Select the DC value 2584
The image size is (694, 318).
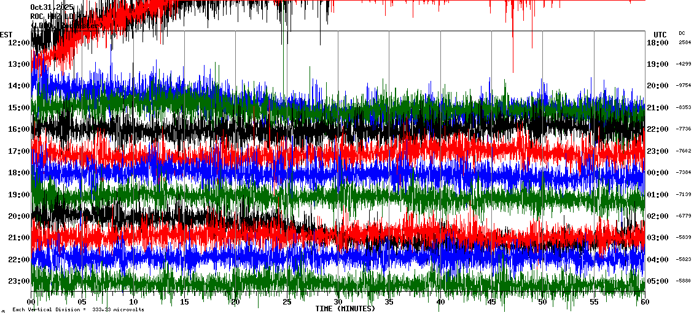(x=685, y=43)
